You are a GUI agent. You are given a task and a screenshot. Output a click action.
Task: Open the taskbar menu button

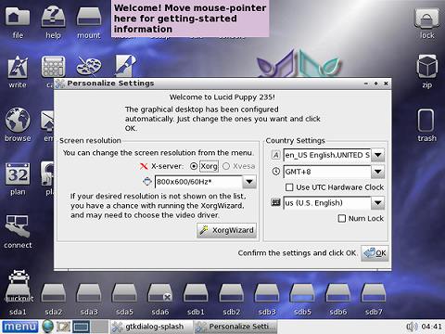[x=20, y=327]
